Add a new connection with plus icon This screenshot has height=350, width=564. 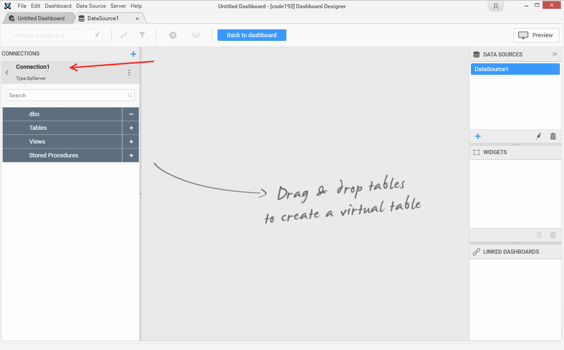click(134, 54)
